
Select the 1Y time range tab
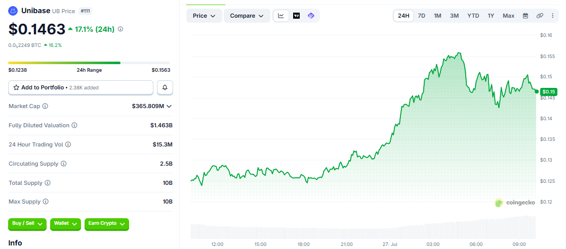[491, 16]
